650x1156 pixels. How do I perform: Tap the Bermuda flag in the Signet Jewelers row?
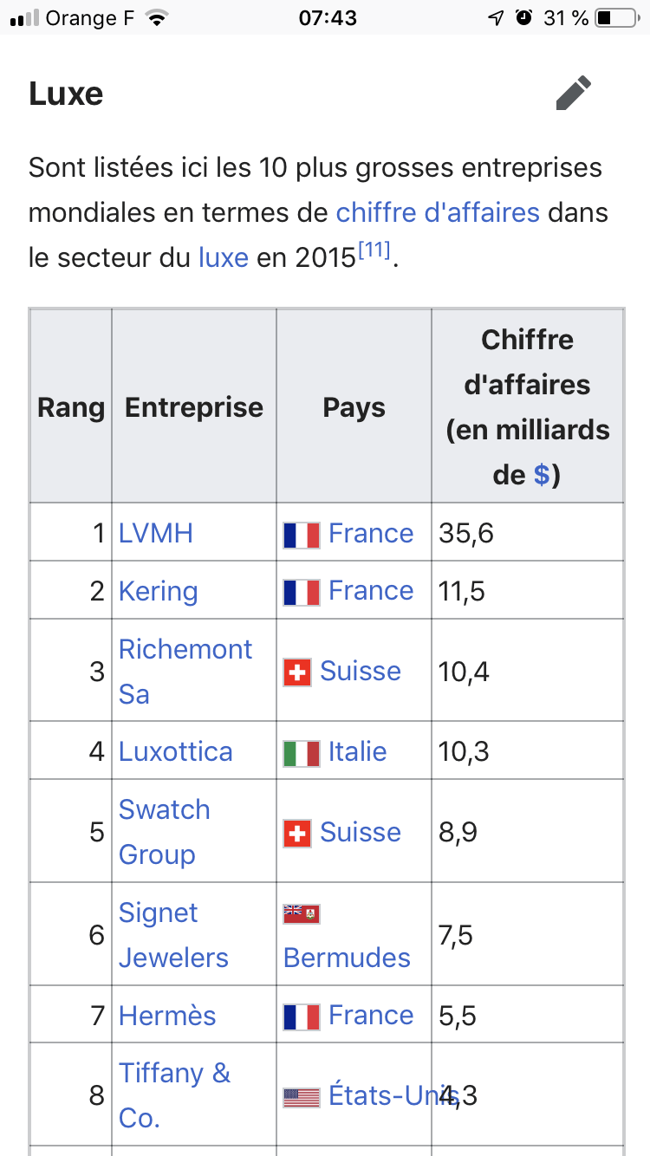[x=302, y=913]
